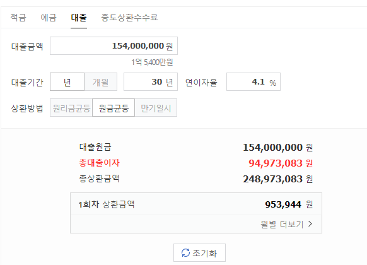Select the 대출 tab
The image size is (367, 265).
tap(79, 18)
